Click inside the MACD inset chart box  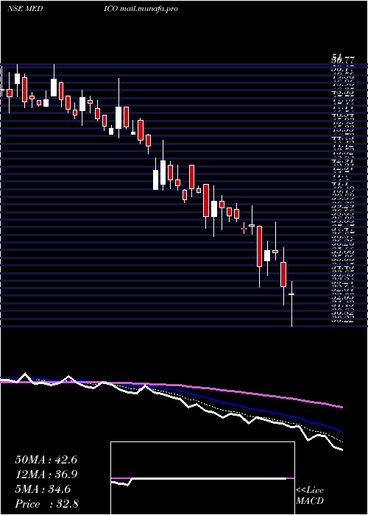click(202, 478)
